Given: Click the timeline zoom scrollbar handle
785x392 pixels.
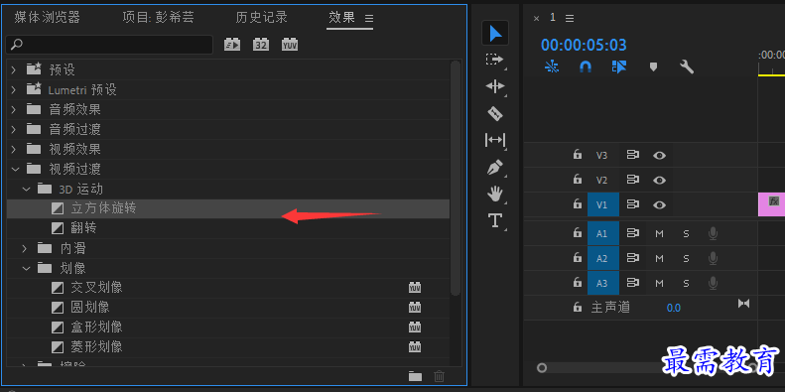Looking at the screenshot, I should pyautogui.click(x=542, y=368).
